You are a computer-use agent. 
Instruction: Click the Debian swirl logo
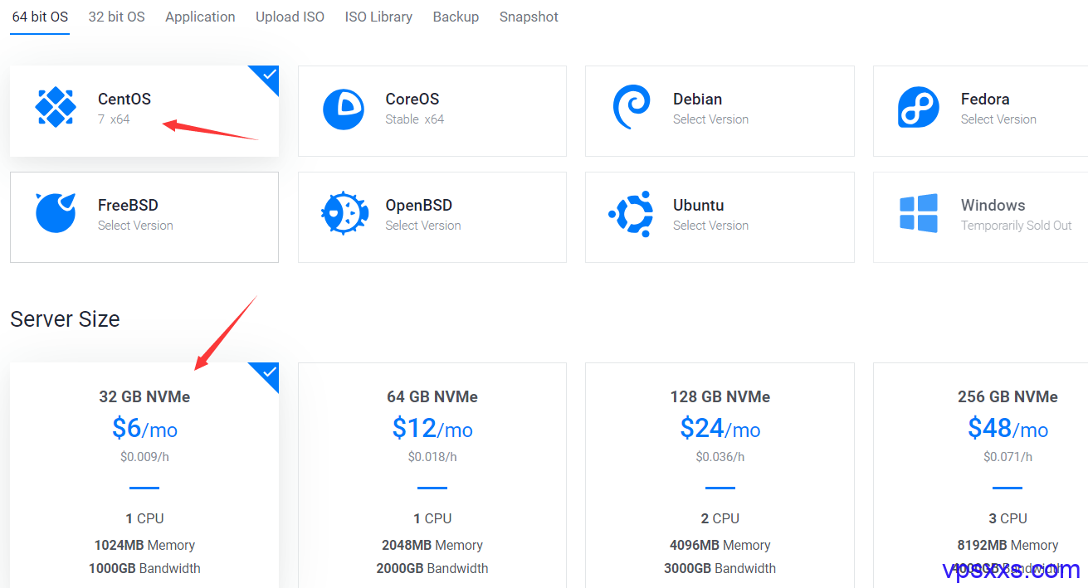631,108
